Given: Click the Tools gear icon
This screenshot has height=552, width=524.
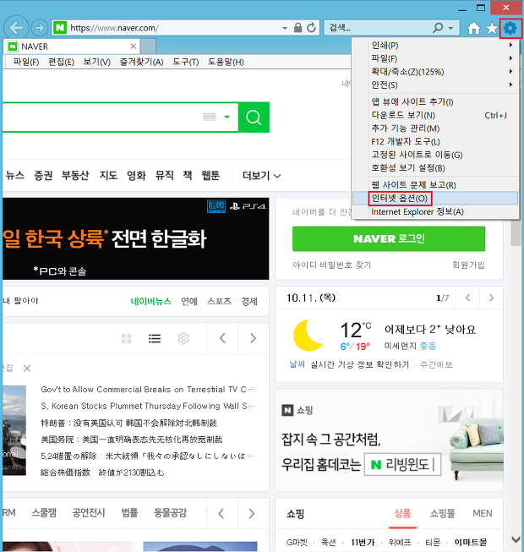Looking at the screenshot, I should click(510, 28).
